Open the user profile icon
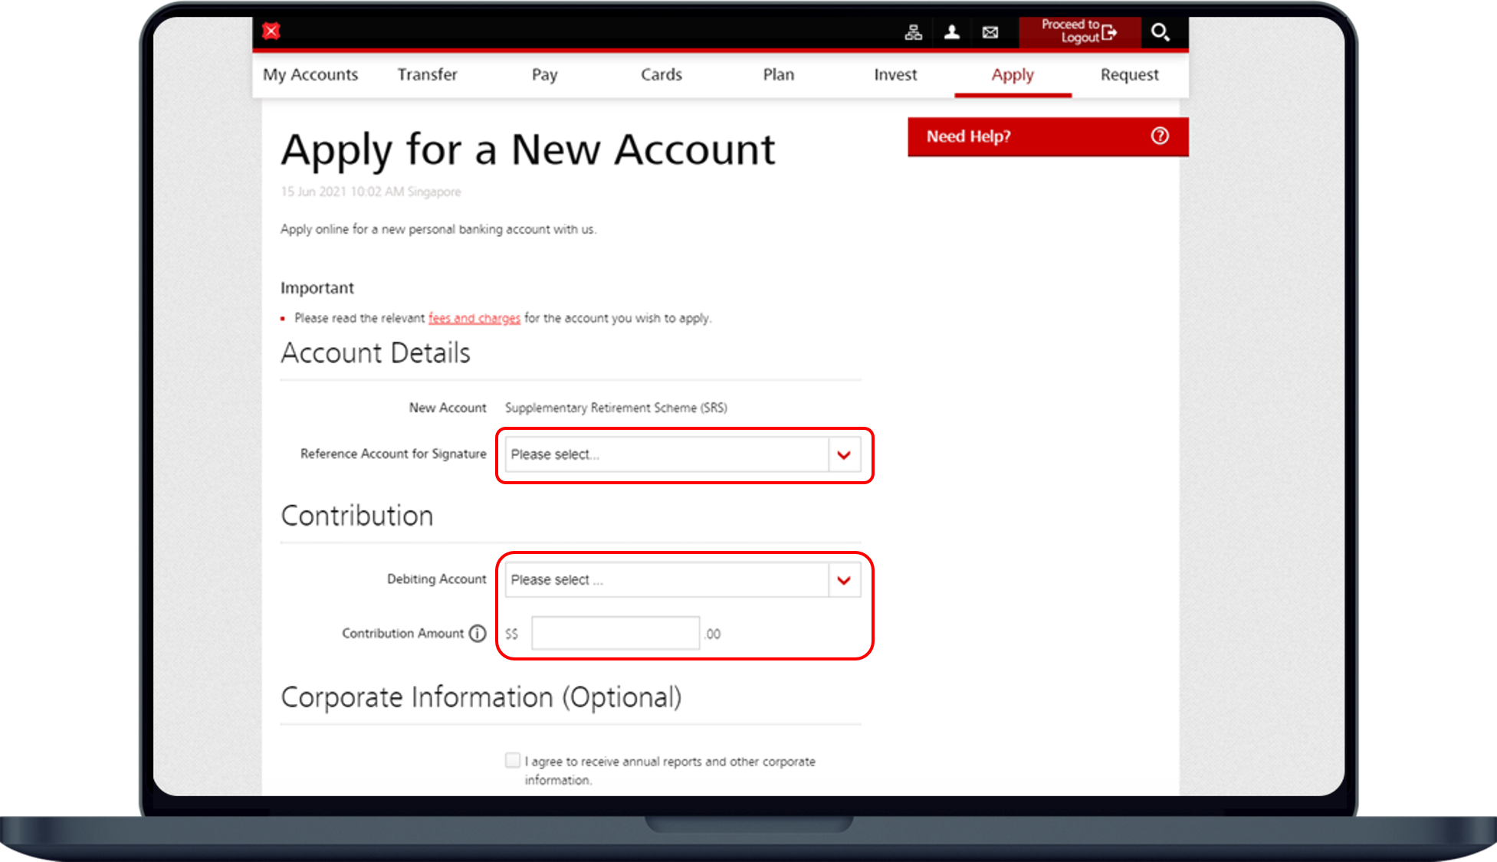Image resolution: width=1497 pixels, height=862 pixels. [951, 32]
